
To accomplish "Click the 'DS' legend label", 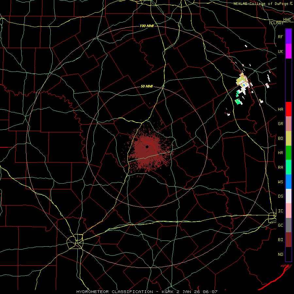I will coord(280,196).
